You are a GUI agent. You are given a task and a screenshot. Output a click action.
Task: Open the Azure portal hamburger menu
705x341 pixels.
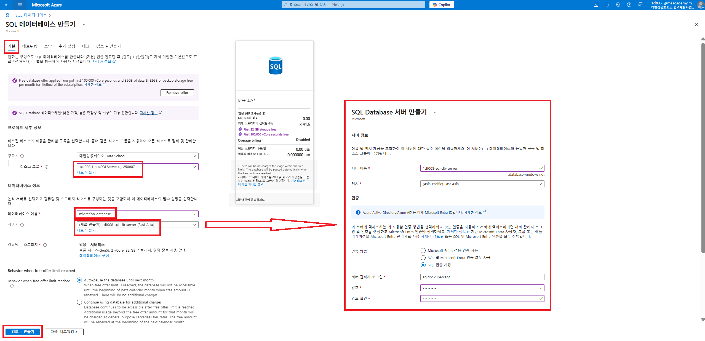(20, 5)
